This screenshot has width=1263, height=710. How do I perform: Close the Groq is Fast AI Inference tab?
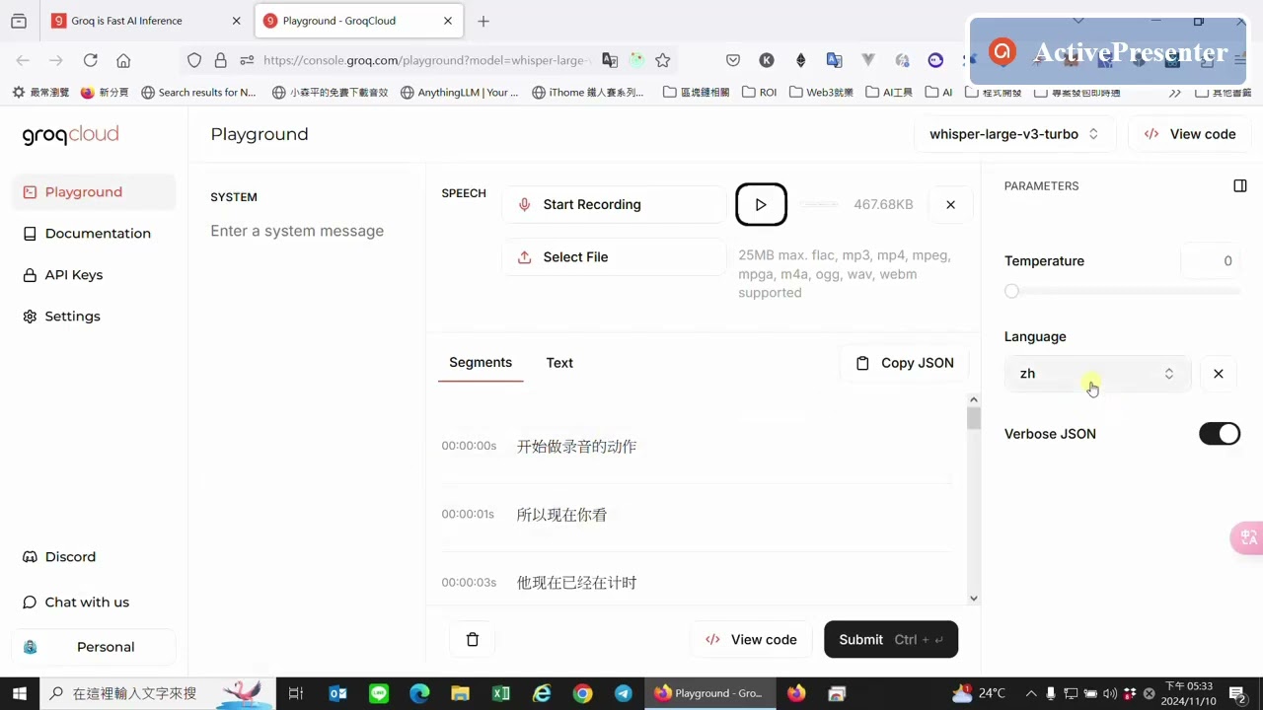(x=236, y=21)
